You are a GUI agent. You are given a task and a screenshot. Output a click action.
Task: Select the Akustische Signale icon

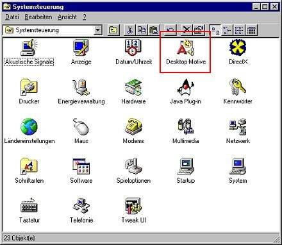(x=29, y=47)
